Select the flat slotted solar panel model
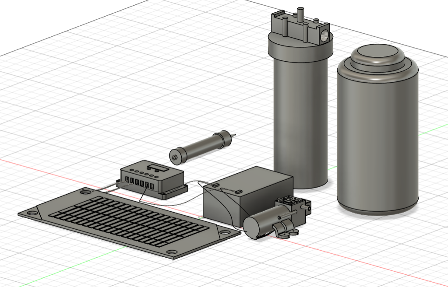 [x=129, y=223]
